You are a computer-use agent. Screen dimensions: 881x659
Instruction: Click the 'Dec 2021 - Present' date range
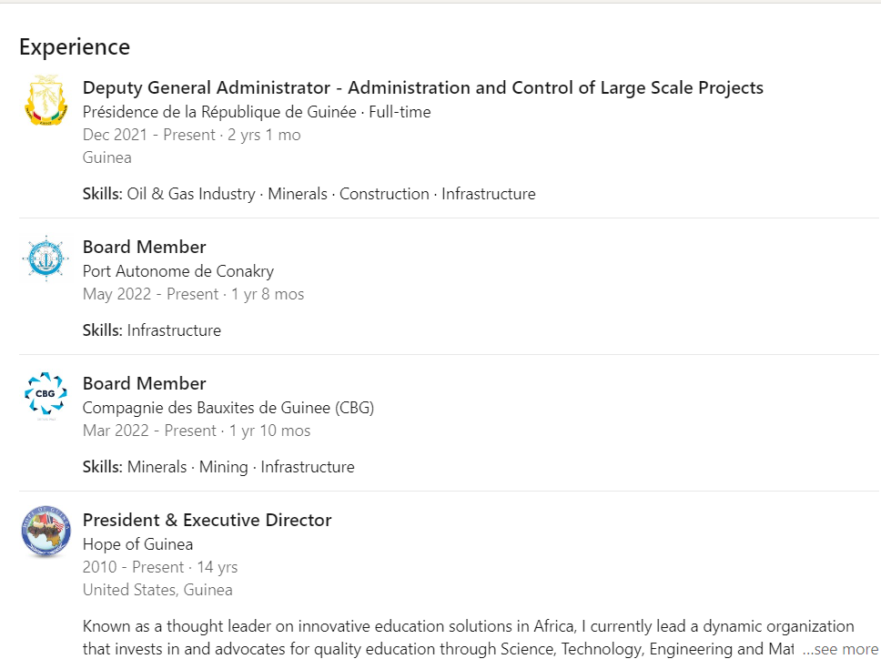(x=148, y=135)
